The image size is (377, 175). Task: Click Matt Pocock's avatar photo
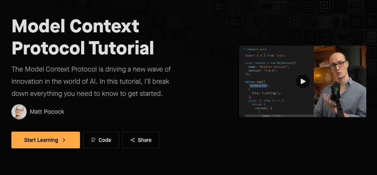click(x=19, y=112)
